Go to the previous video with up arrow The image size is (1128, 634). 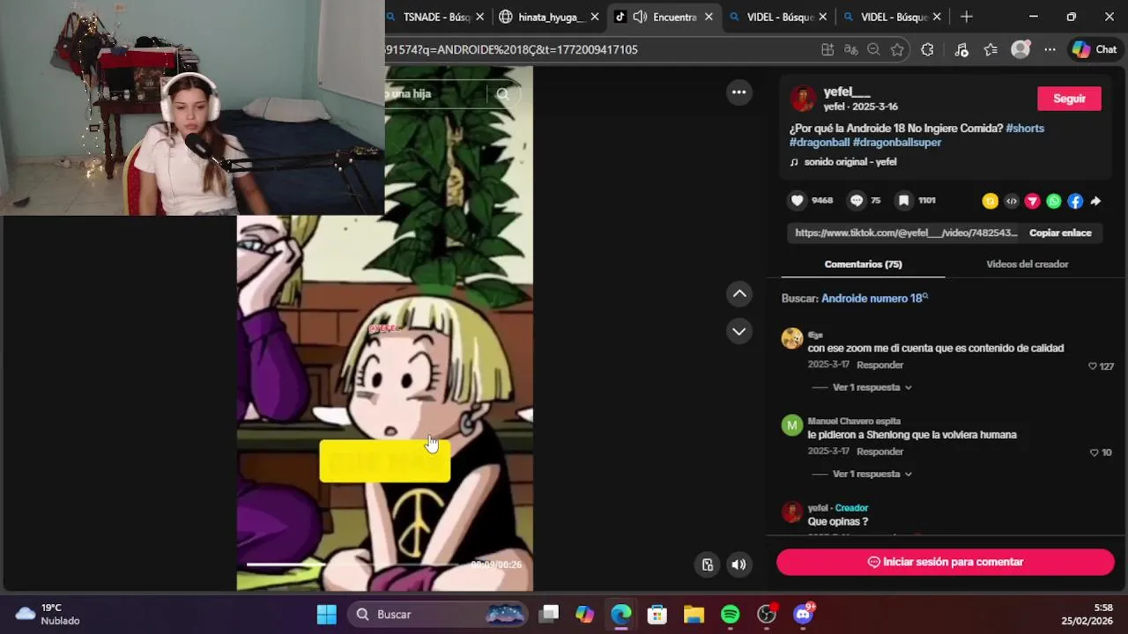pos(738,293)
